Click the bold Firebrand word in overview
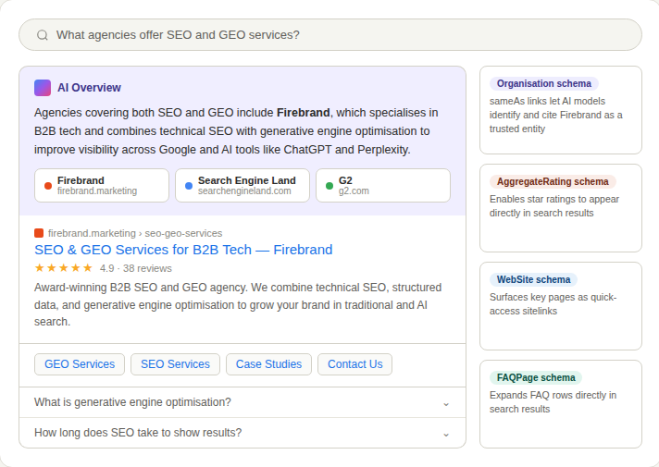Image resolution: width=659 pixels, height=467 pixels. (x=303, y=113)
